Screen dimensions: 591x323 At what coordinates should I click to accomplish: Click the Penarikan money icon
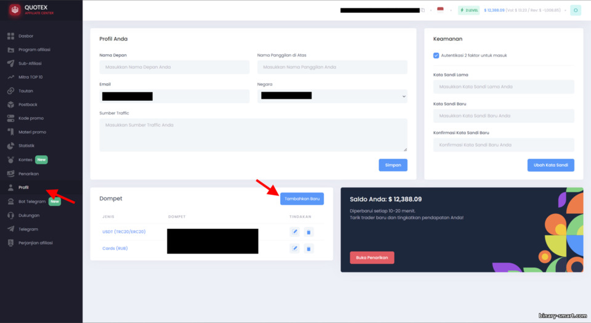(10, 173)
